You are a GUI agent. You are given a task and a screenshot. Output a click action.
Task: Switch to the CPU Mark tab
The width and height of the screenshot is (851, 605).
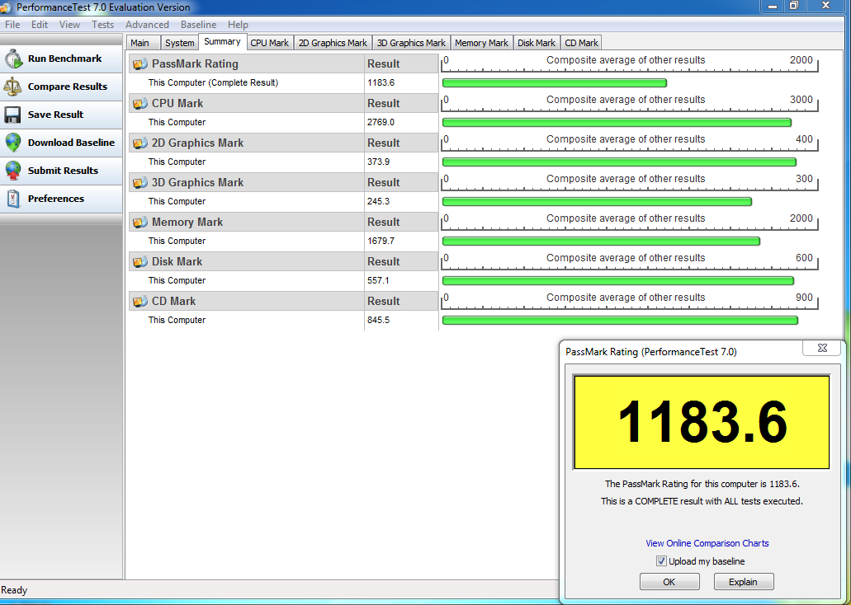[x=269, y=43]
